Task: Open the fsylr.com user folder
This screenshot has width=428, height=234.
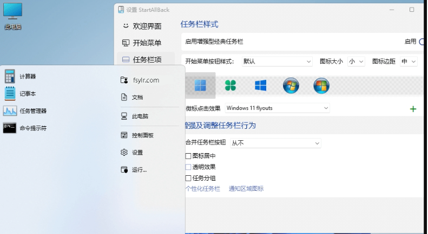Action: [140, 80]
